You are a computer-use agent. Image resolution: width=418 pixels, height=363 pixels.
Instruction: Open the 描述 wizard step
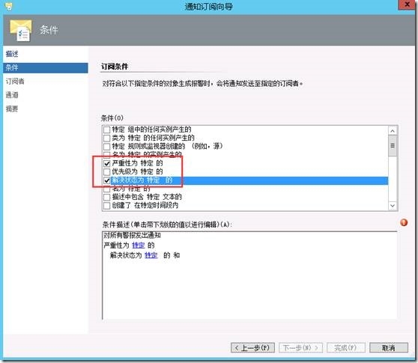tap(12, 54)
